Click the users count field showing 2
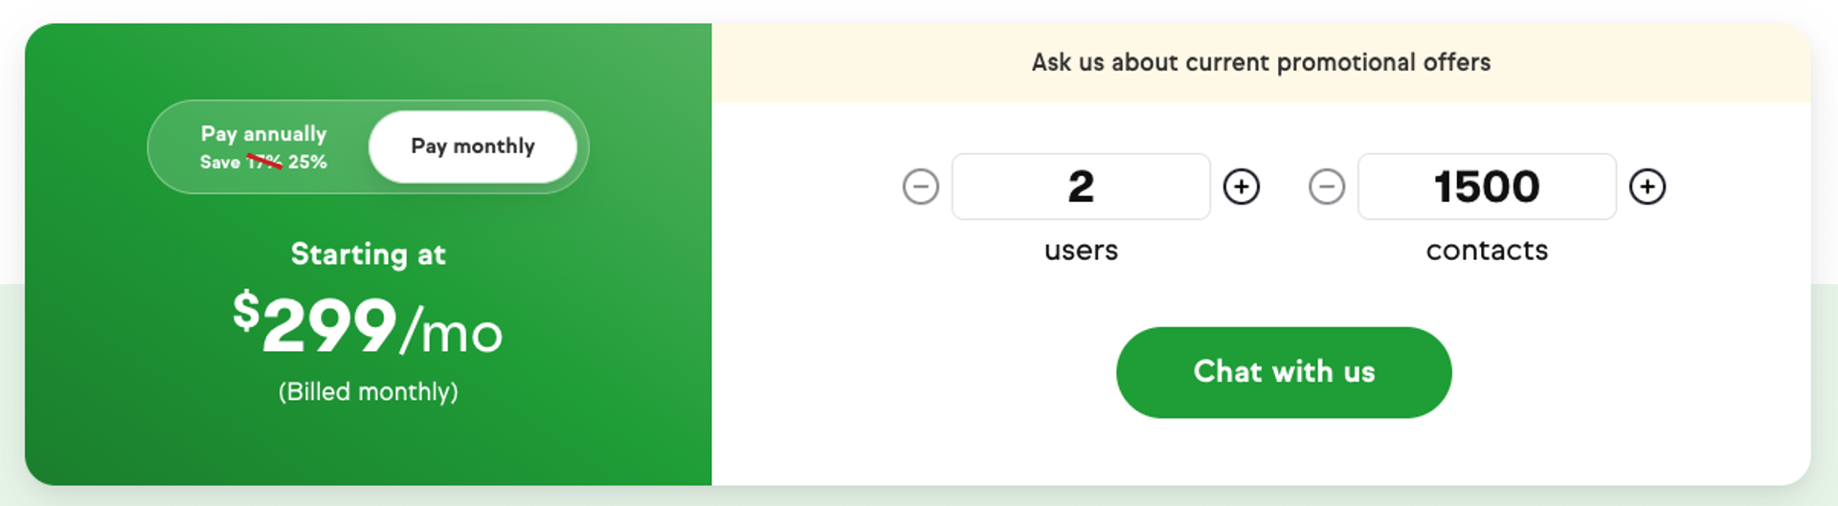 (1081, 187)
